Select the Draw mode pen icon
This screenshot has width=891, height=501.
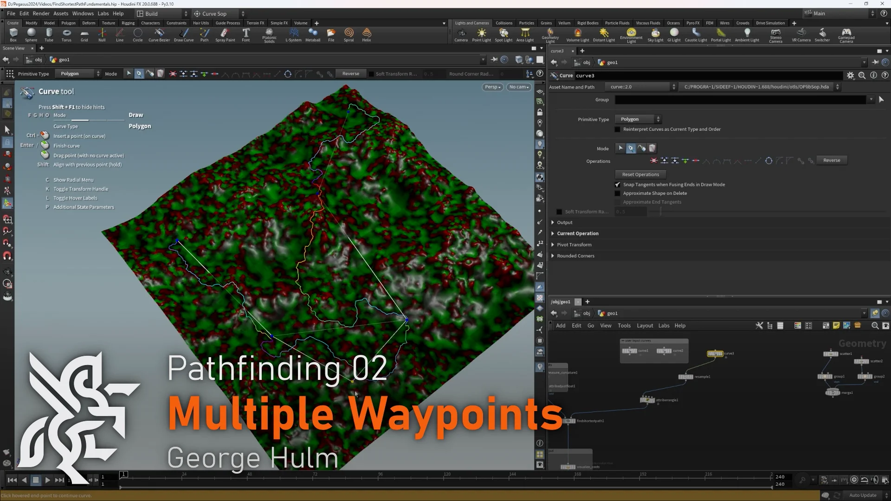[631, 148]
